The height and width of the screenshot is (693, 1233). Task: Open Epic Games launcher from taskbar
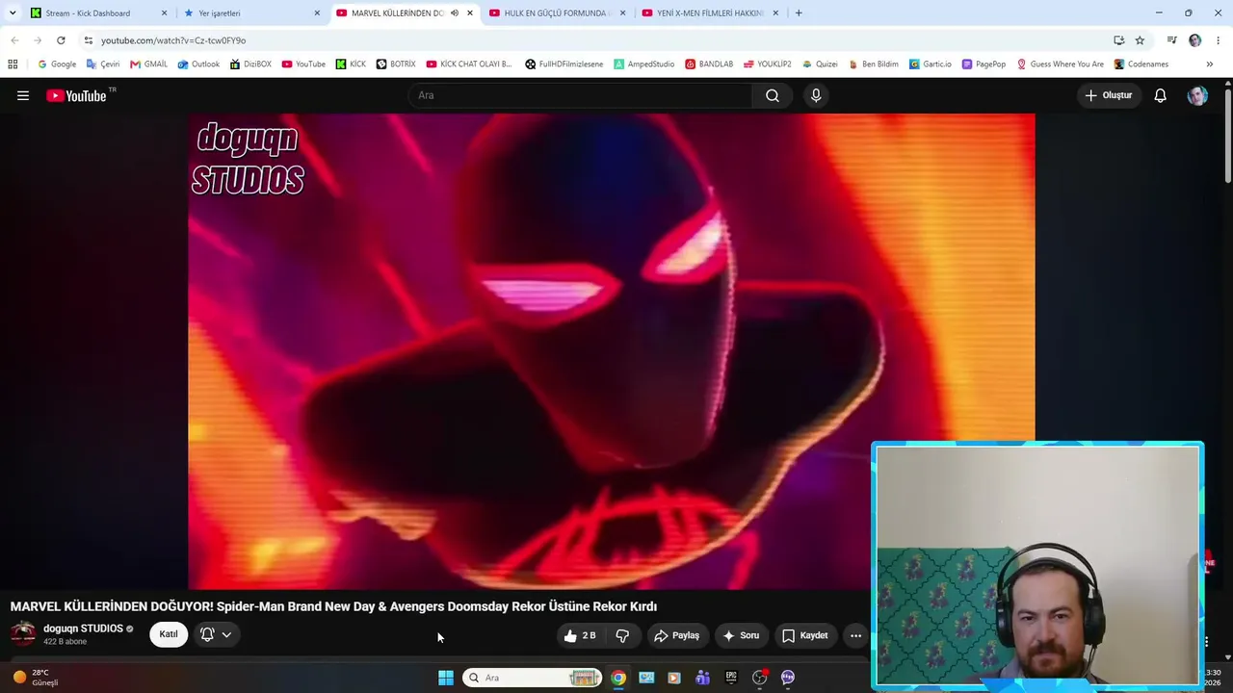tap(731, 678)
